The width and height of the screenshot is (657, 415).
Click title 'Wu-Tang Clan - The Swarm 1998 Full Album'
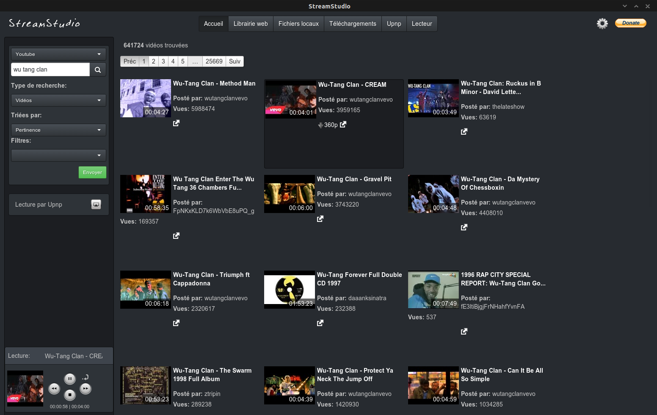212,375
